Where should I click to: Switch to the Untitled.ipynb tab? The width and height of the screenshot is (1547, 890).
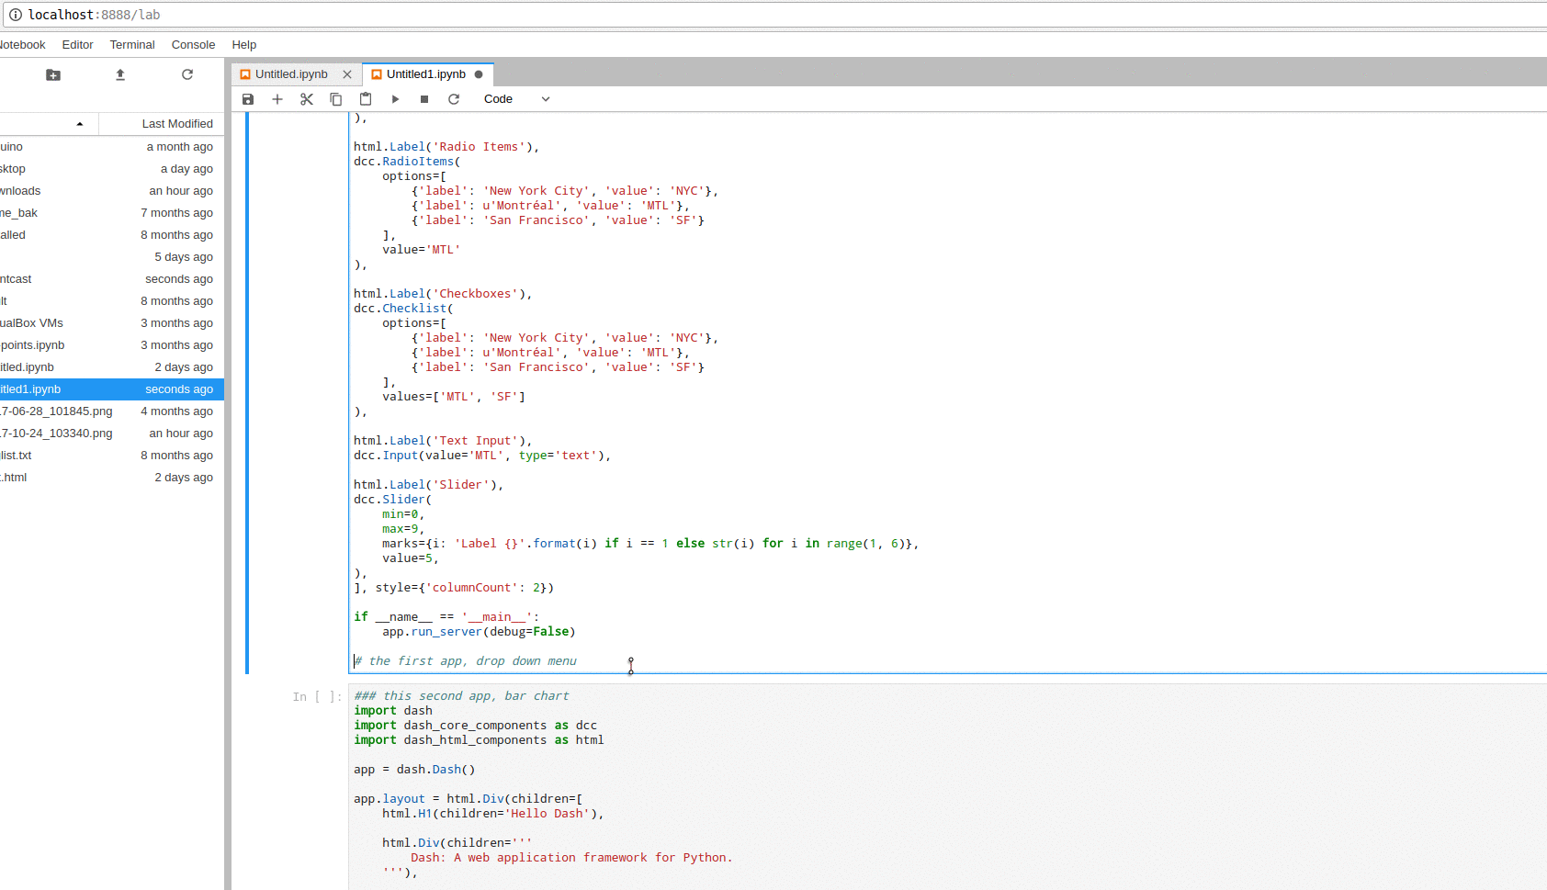pos(290,74)
